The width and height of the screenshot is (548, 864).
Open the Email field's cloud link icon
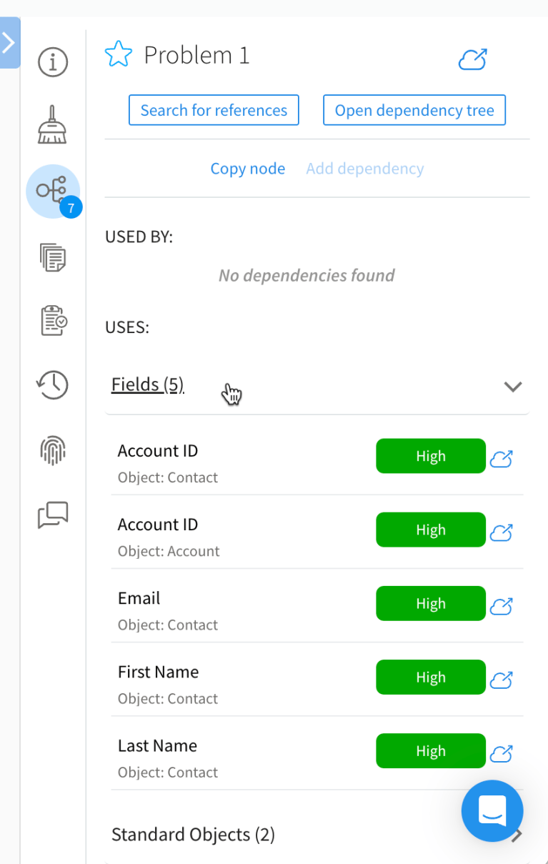tap(502, 606)
